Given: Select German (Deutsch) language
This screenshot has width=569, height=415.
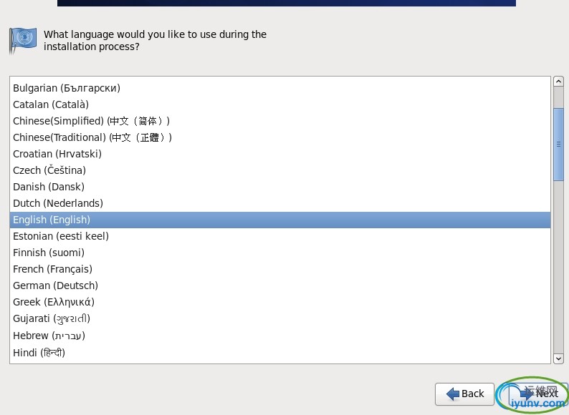Looking at the screenshot, I should (x=280, y=286).
